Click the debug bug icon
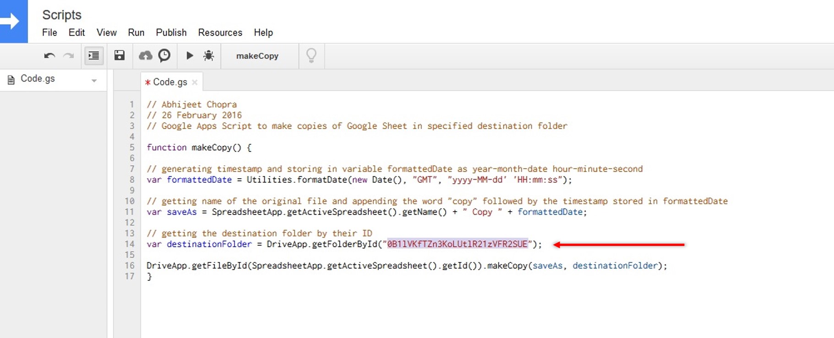Image resolution: width=834 pixels, height=338 pixels. click(x=209, y=56)
